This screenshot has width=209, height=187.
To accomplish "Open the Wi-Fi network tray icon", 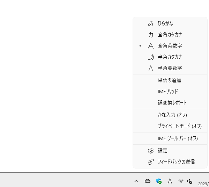I will tap(181, 181).
